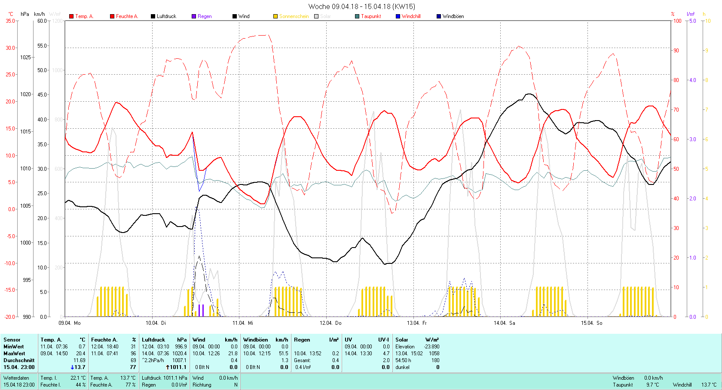Click the red Feuchte A. legend swatch
Screen dimensions: 722x390
click(112, 16)
